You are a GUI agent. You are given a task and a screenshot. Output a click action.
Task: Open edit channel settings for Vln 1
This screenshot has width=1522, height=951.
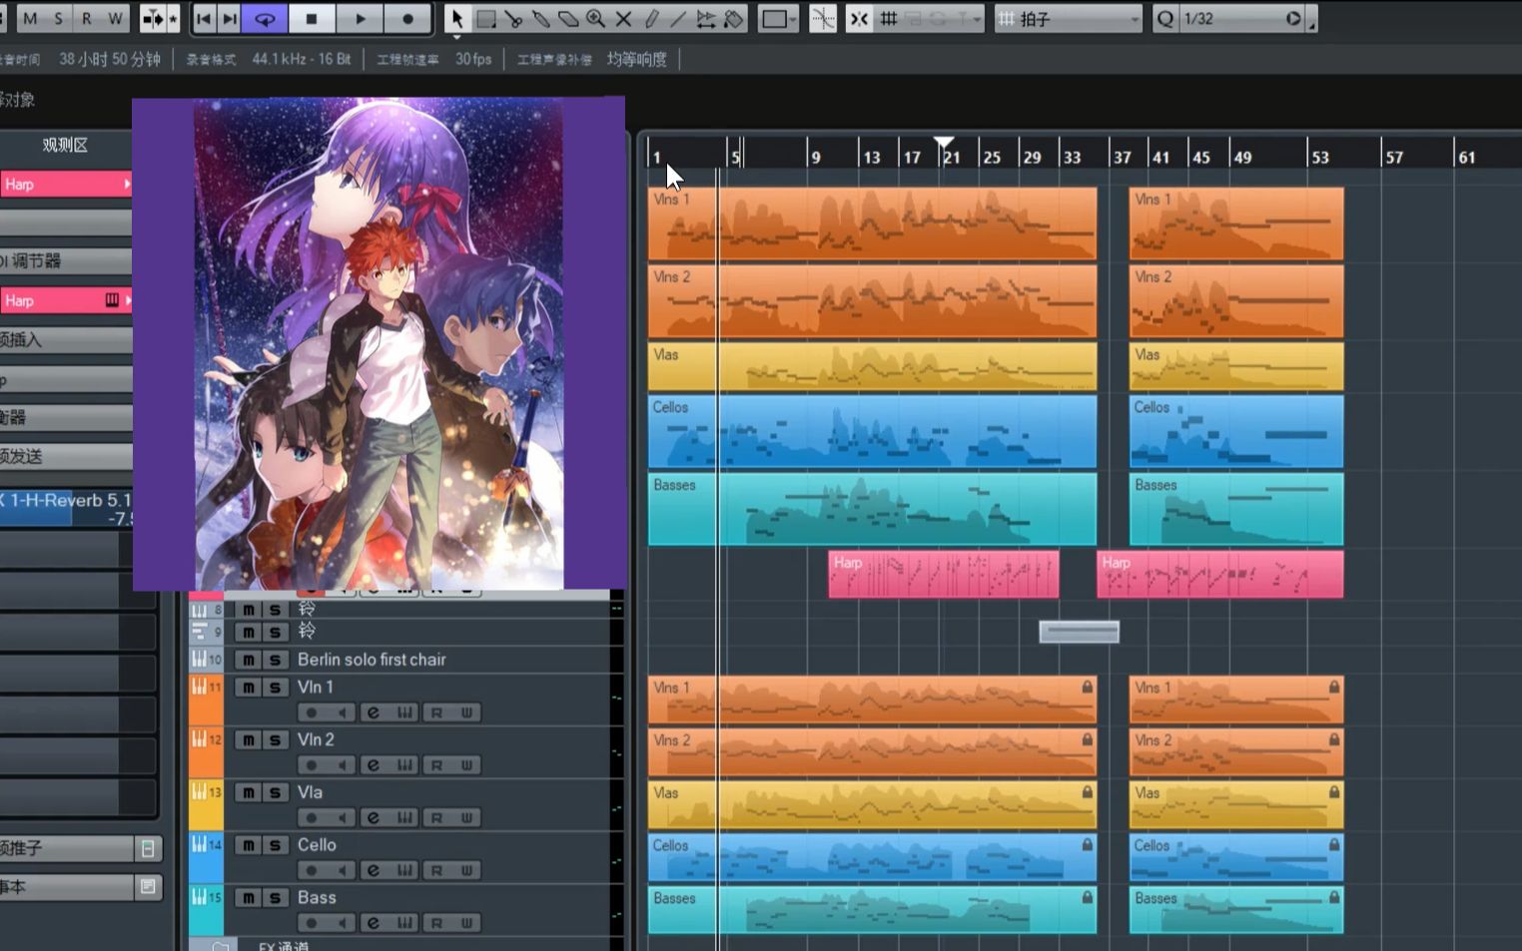373,713
